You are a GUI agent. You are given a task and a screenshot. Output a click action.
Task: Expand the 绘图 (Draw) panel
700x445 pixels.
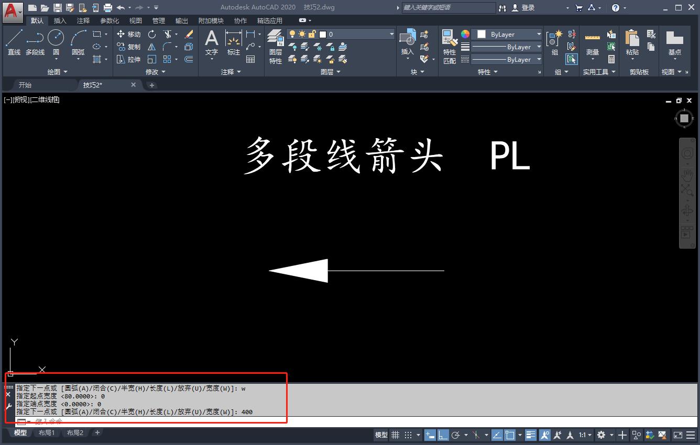tap(57, 72)
